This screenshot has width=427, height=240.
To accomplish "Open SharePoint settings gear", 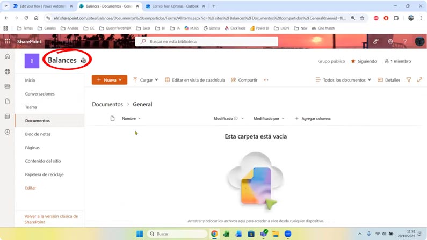I will (390, 41).
